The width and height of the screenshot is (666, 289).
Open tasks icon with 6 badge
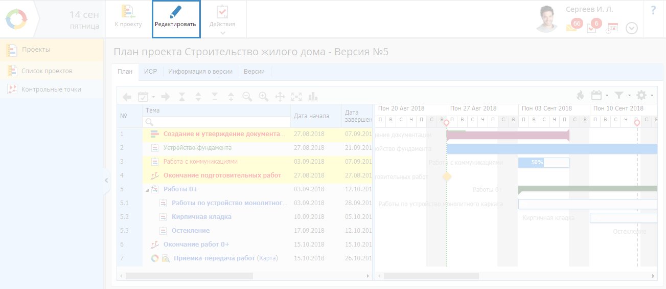pyautogui.click(x=592, y=28)
